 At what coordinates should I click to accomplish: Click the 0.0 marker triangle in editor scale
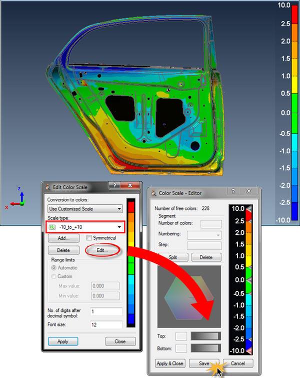tap(249, 280)
